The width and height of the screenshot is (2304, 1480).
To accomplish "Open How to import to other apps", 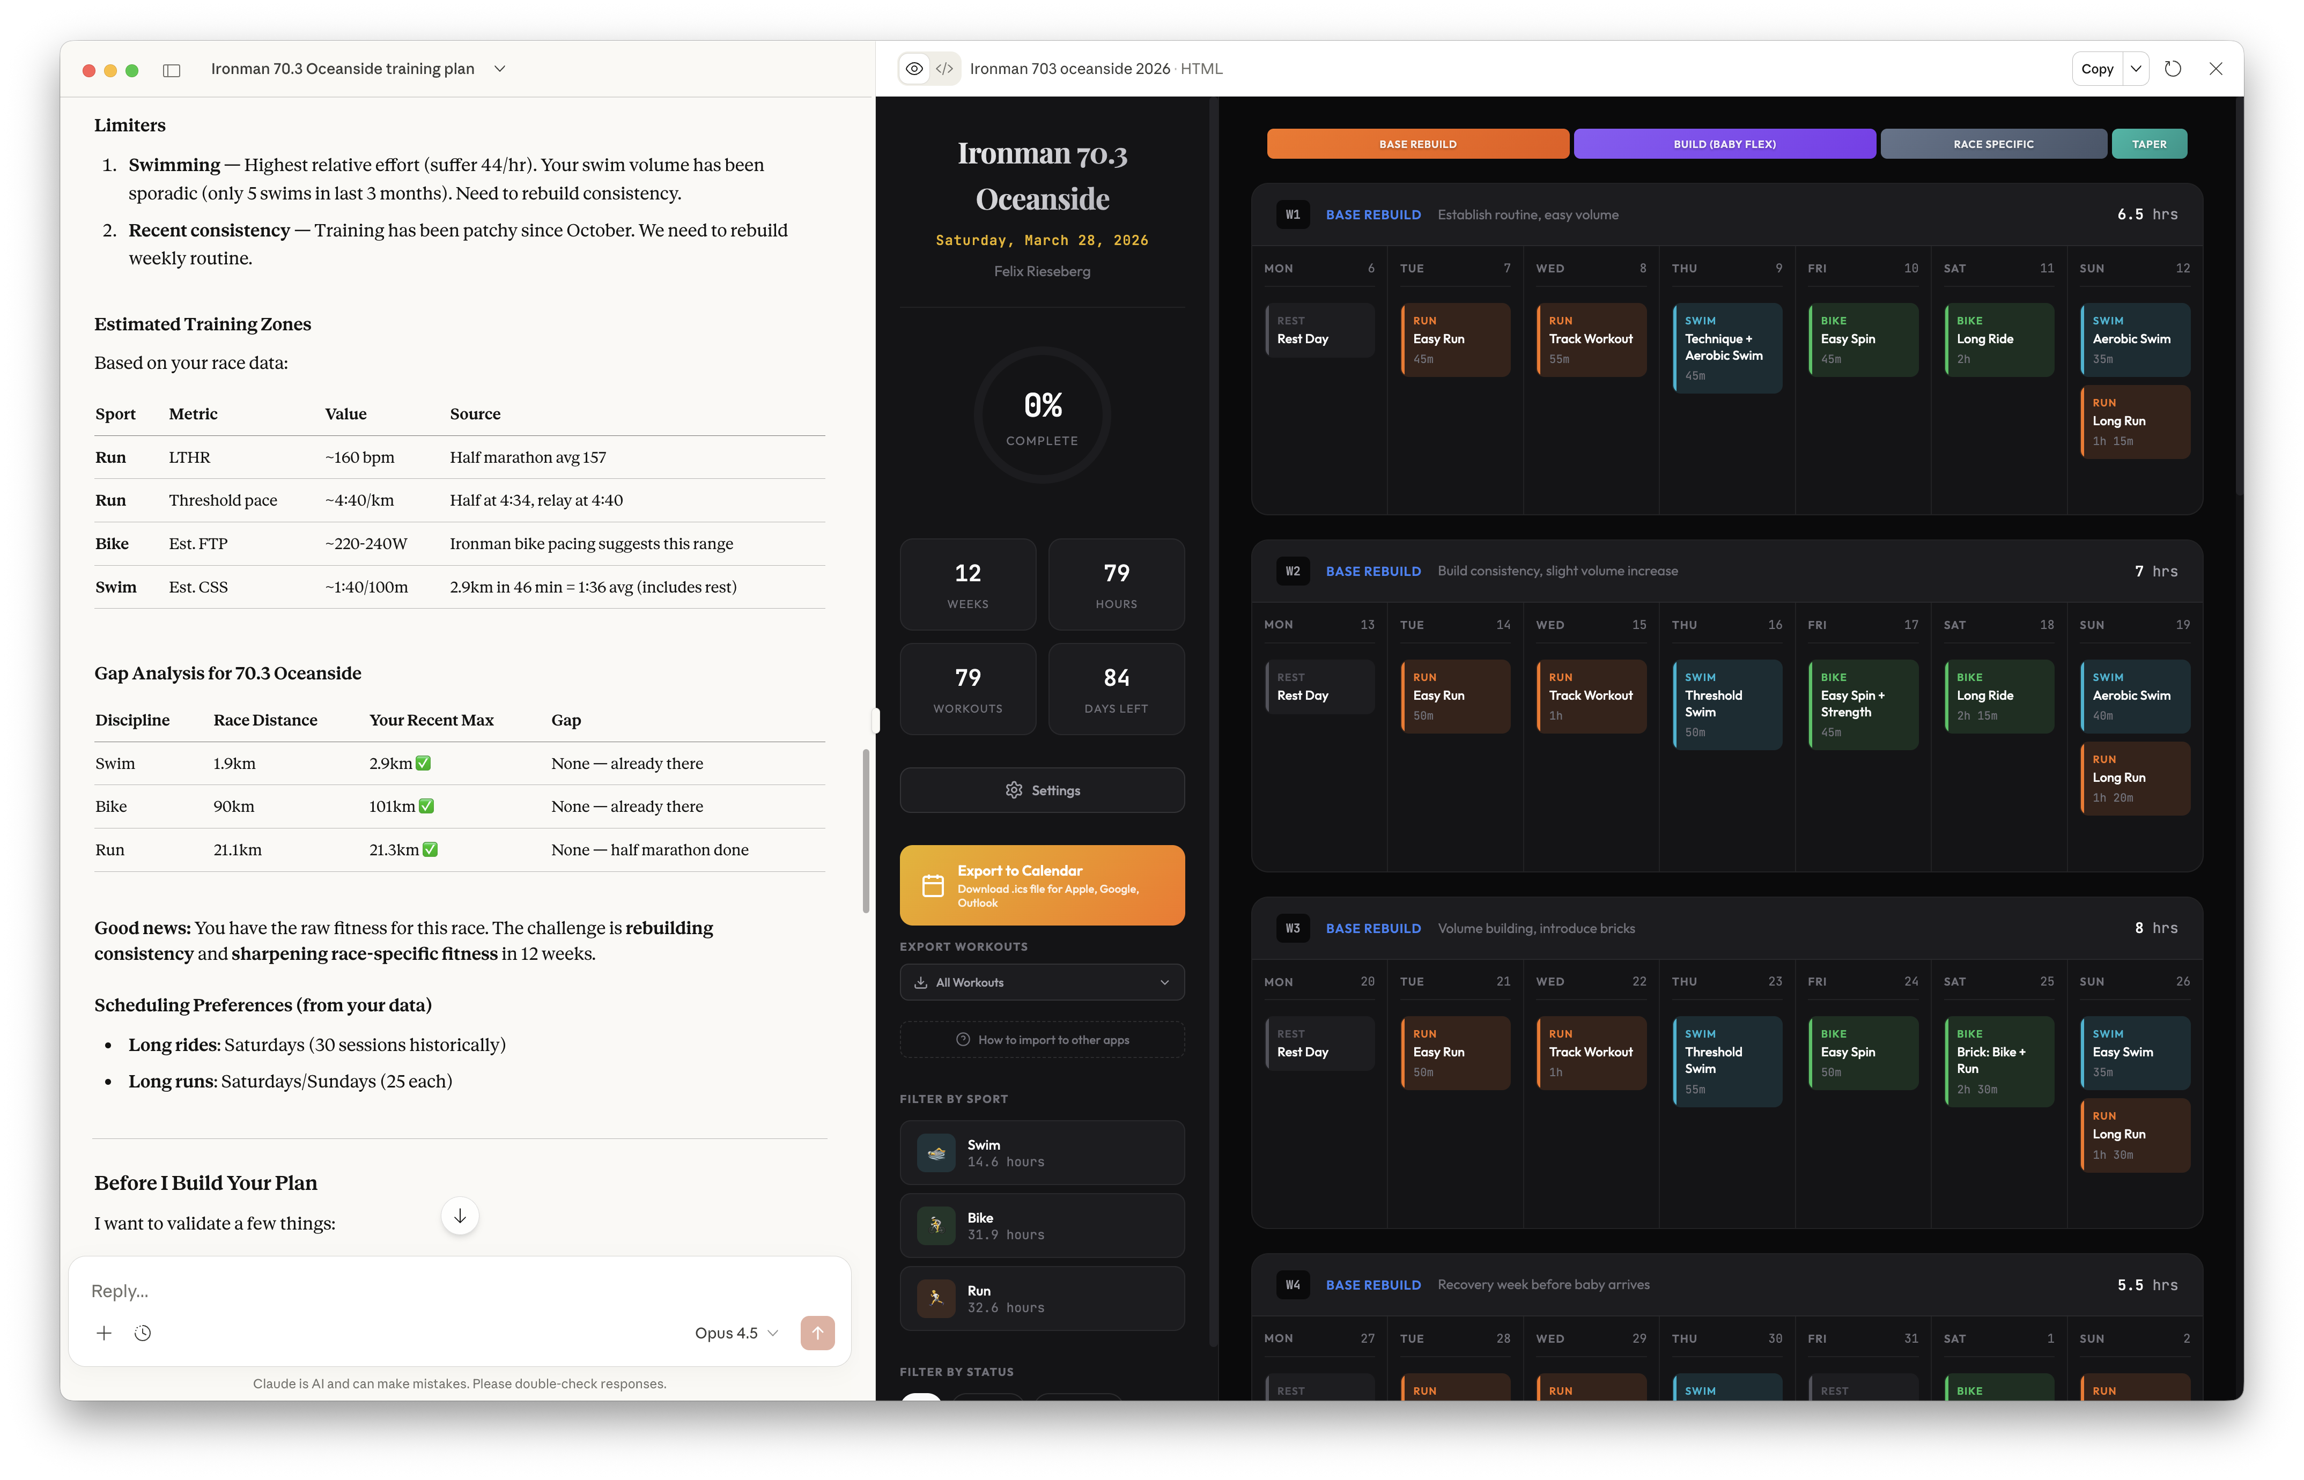I will pos(1042,1040).
